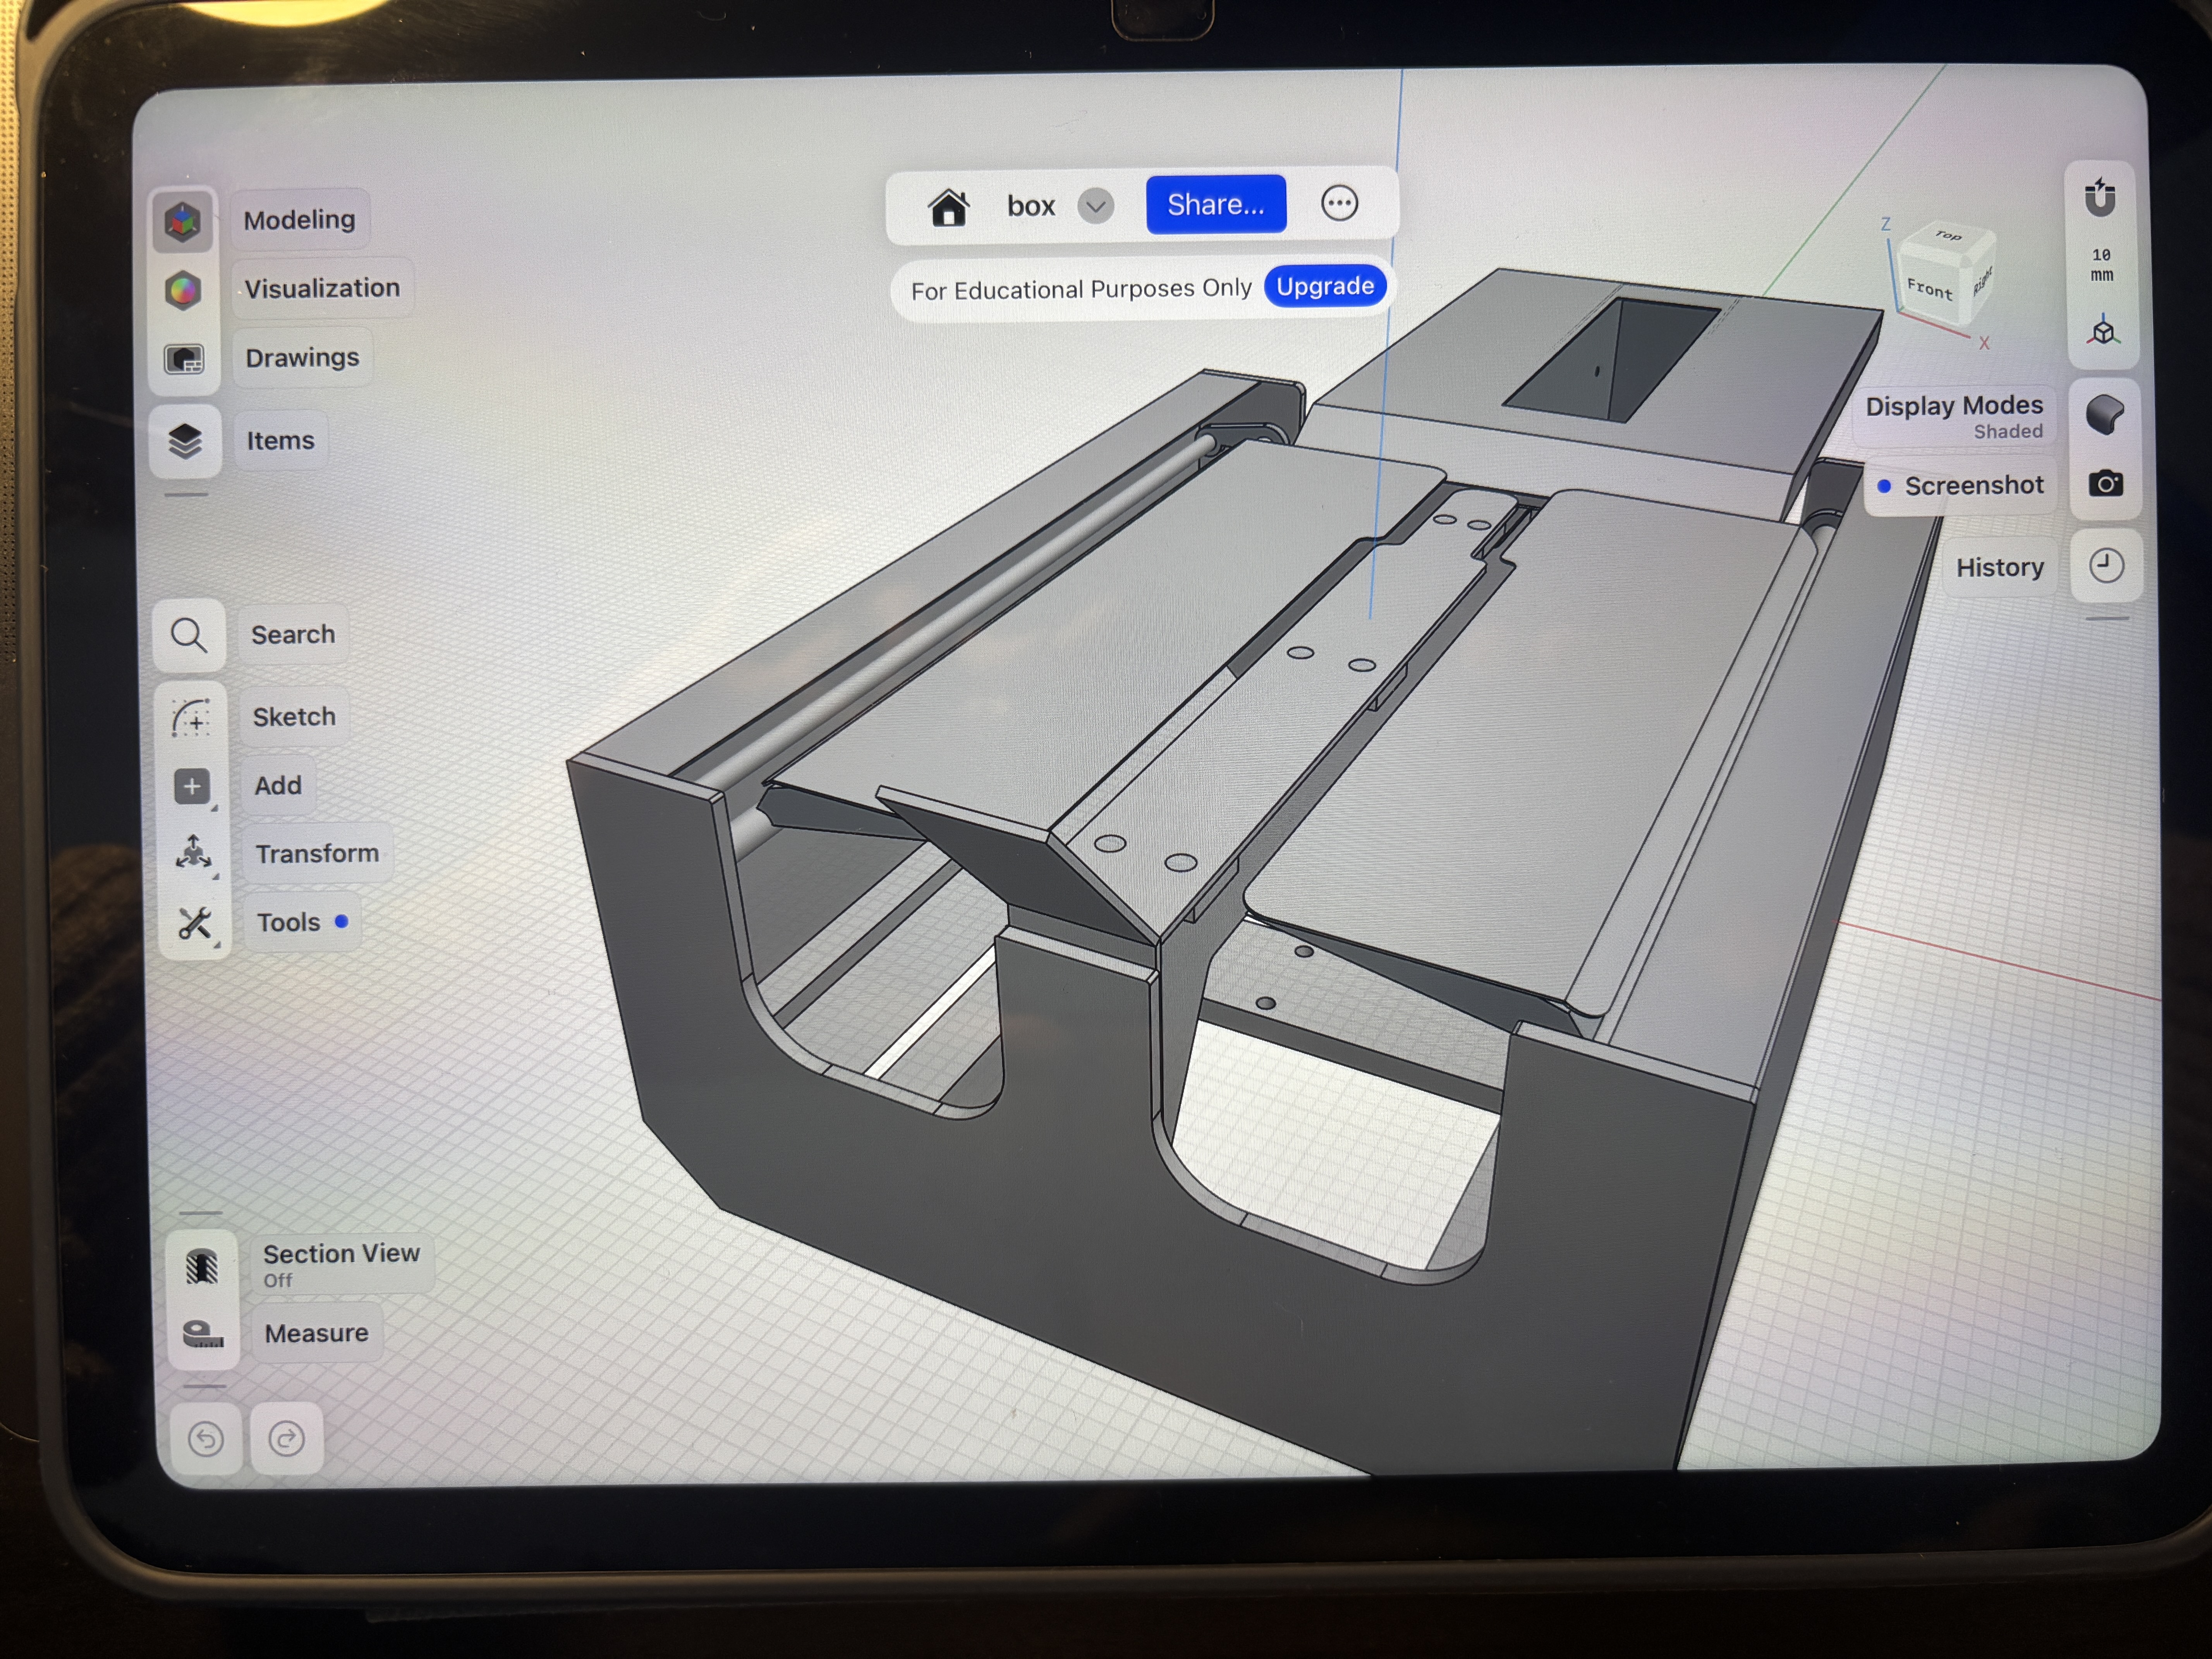Click the Transform label
2212x1659 pixels.
[x=317, y=854]
